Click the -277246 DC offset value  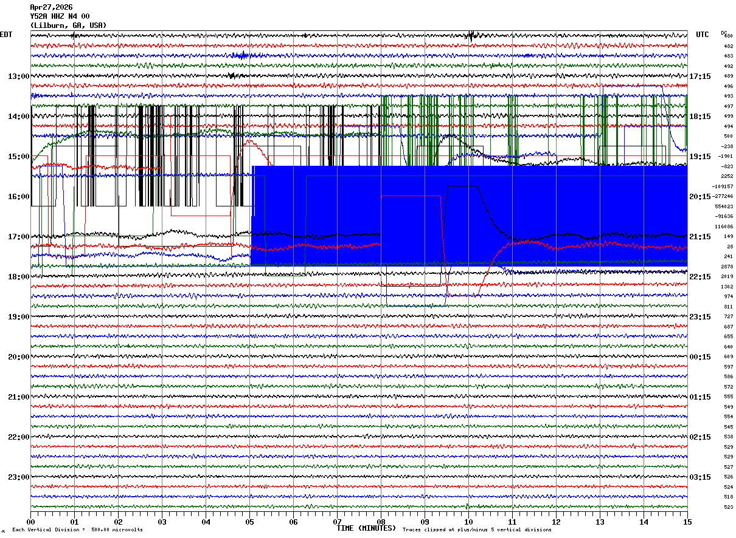(x=723, y=196)
